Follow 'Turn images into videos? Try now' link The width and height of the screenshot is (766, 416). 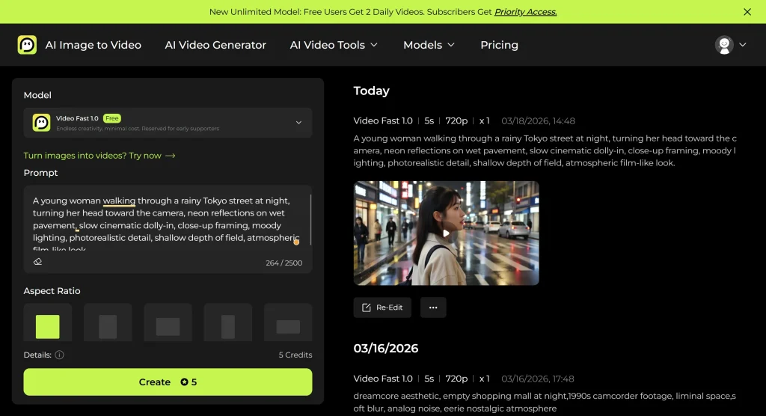click(99, 156)
